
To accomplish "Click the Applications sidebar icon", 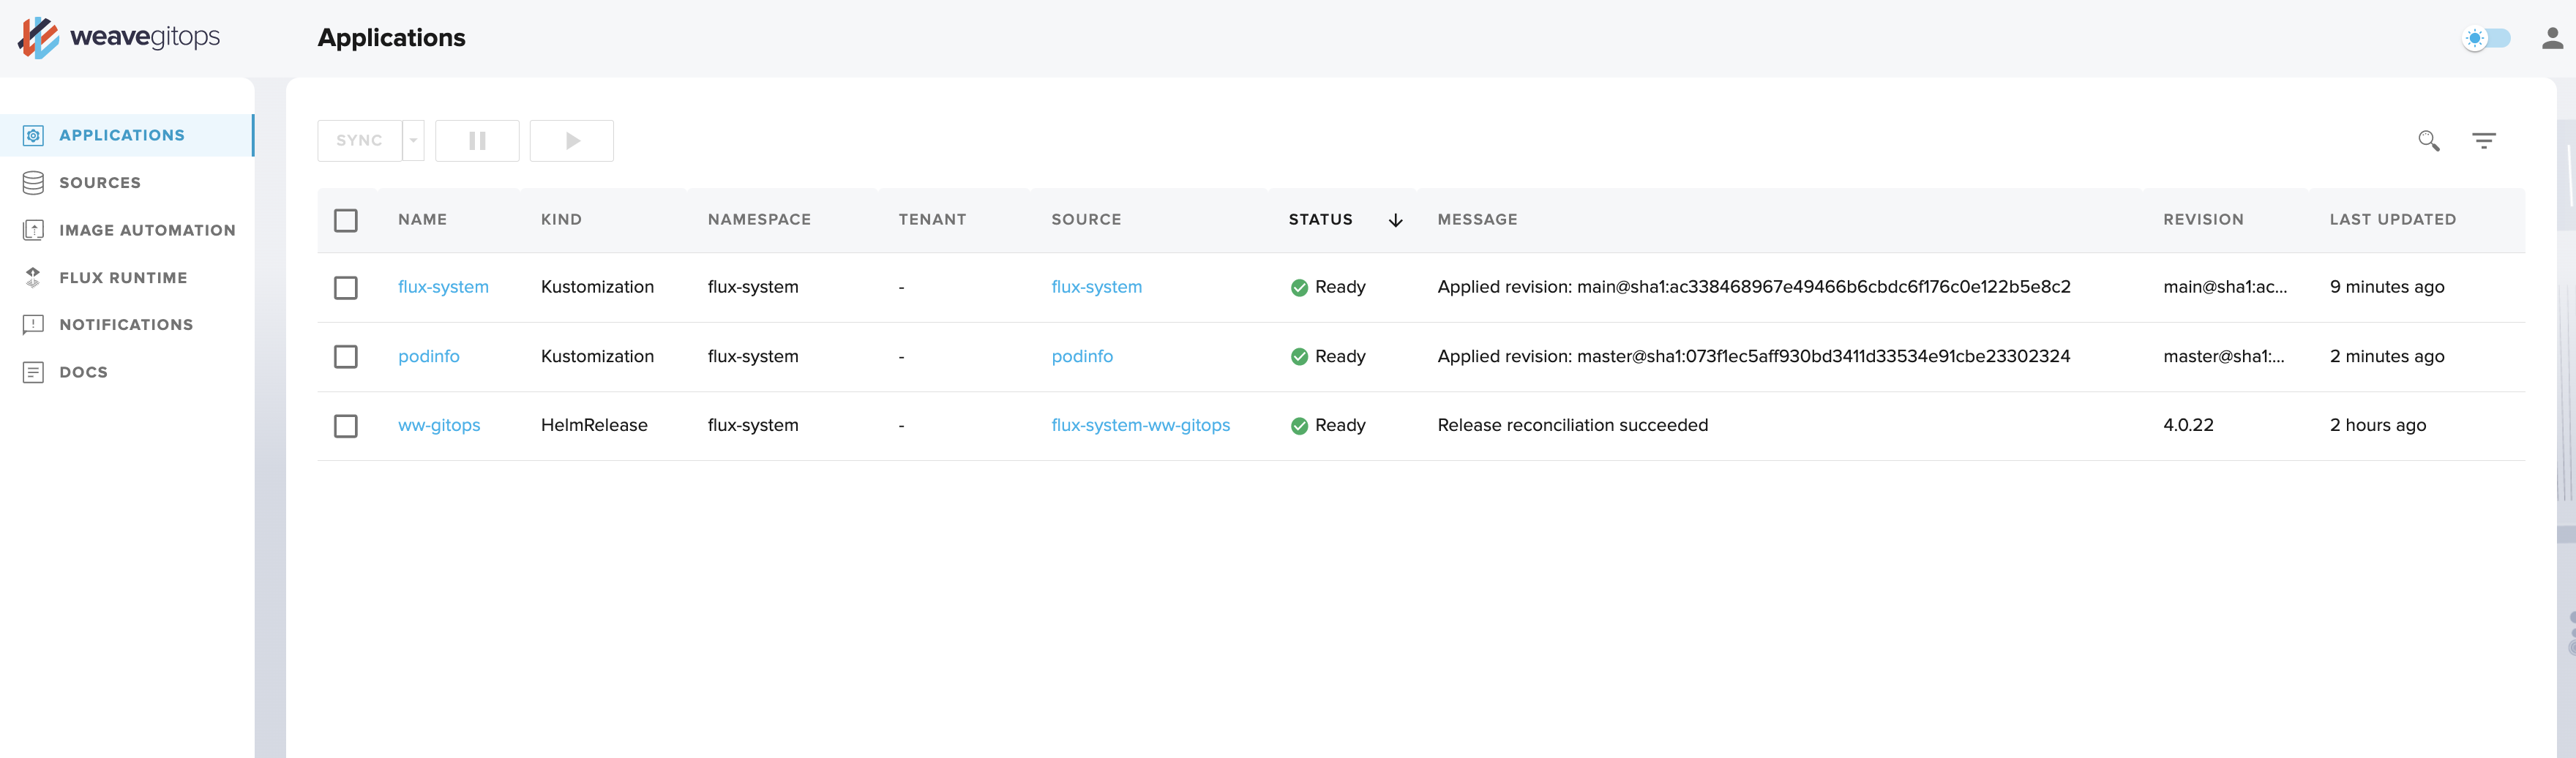I will [x=33, y=135].
